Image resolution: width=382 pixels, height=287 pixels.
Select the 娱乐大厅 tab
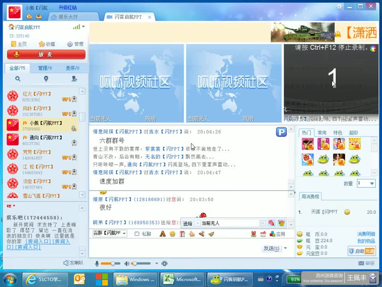coord(74,17)
